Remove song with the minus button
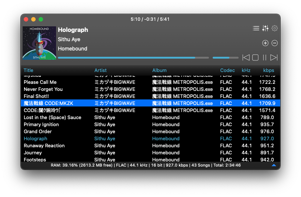This screenshot has width=301, height=197. [x=275, y=43]
